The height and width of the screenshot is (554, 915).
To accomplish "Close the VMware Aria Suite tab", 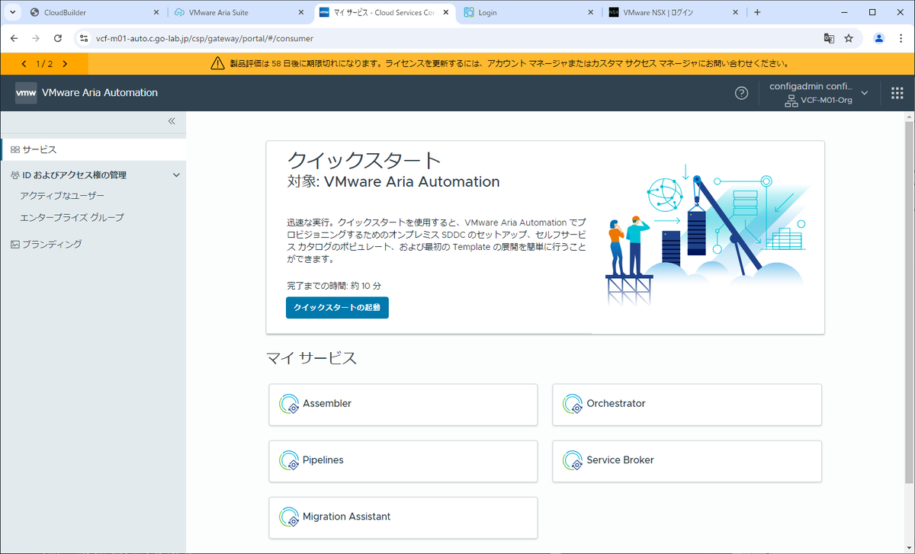I will tap(301, 12).
